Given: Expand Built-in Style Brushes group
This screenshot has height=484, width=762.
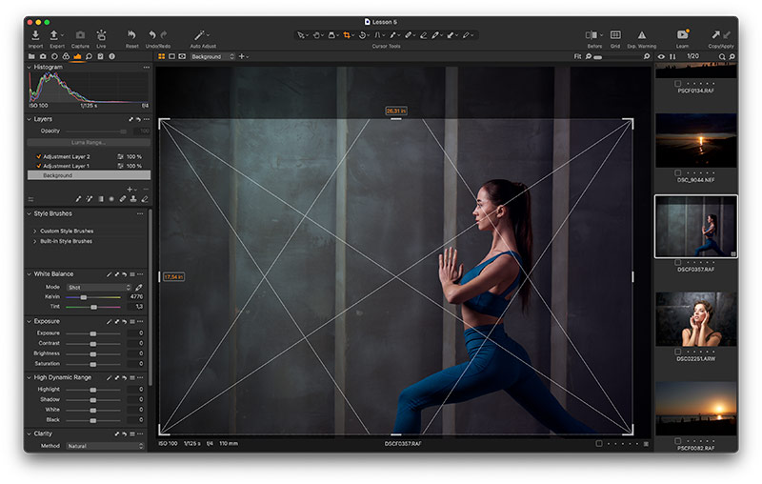Looking at the screenshot, I should pos(35,241).
